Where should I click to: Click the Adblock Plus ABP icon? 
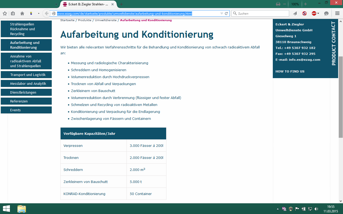pos(314,13)
